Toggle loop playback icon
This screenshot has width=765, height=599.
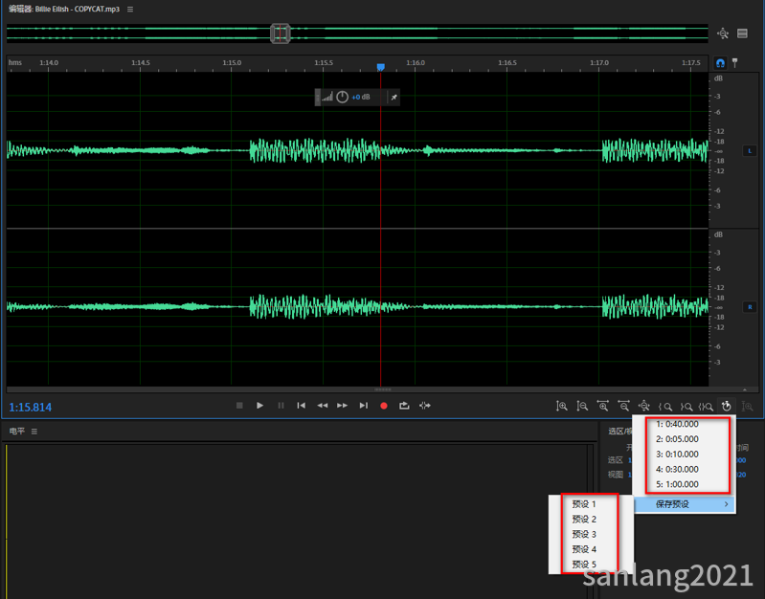(x=404, y=406)
